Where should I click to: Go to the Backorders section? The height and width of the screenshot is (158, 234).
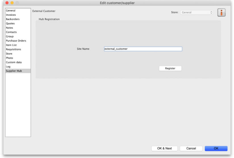(x=13, y=19)
